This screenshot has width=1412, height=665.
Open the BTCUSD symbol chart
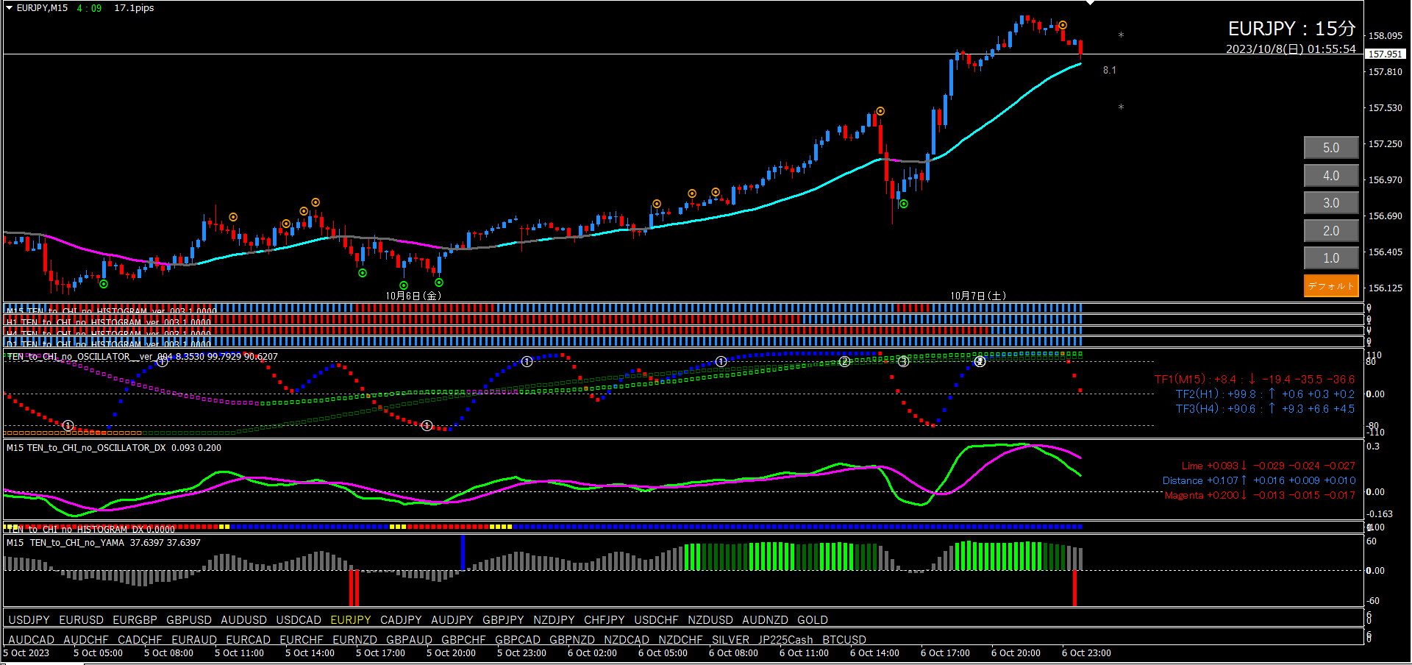click(844, 640)
